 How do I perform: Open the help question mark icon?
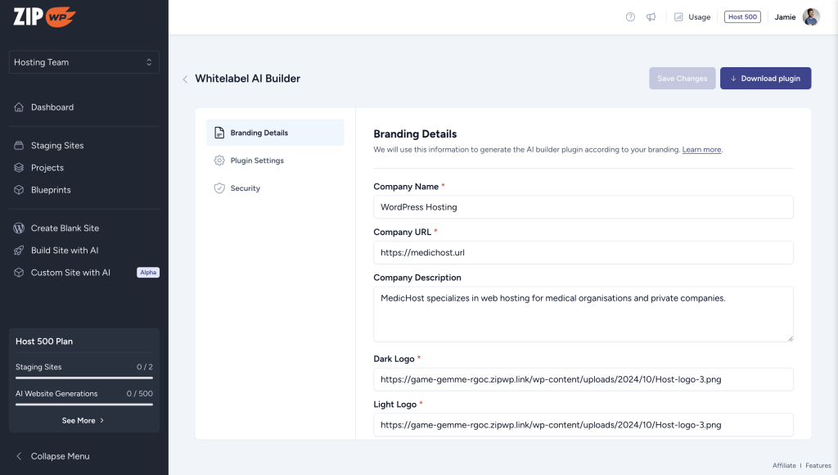point(630,17)
